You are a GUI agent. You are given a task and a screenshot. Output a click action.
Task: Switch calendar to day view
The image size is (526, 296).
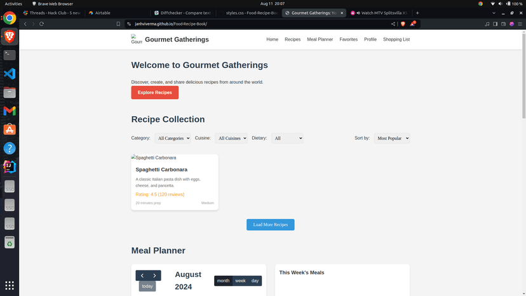(x=255, y=281)
